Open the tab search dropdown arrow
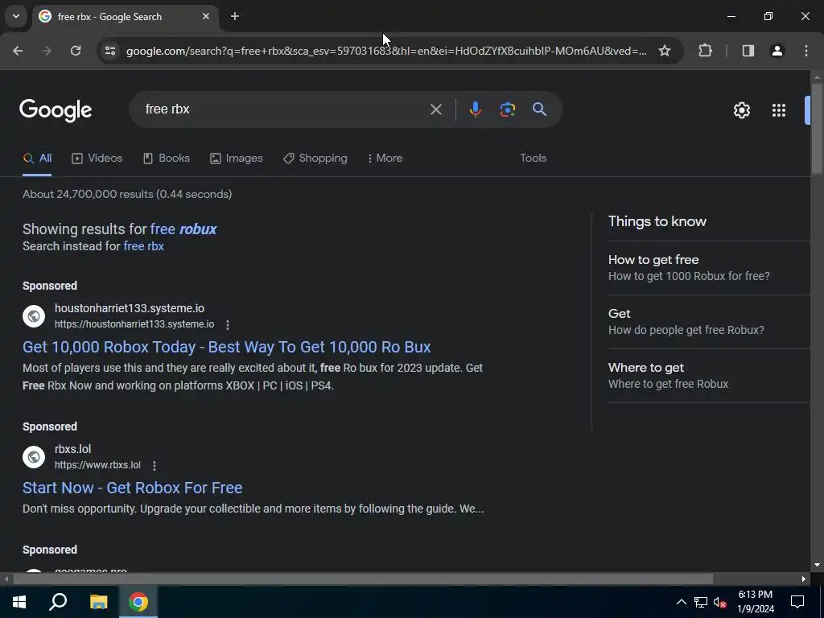824x618 pixels. point(16,16)
